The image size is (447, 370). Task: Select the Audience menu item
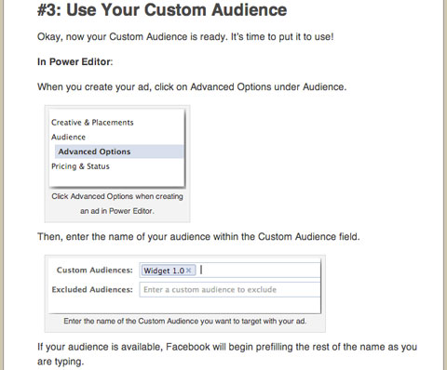[68, 137]
